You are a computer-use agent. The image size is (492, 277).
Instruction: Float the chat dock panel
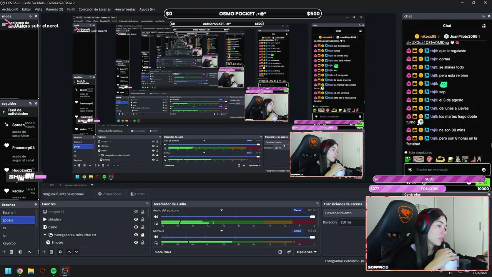(x=483, y=16)
